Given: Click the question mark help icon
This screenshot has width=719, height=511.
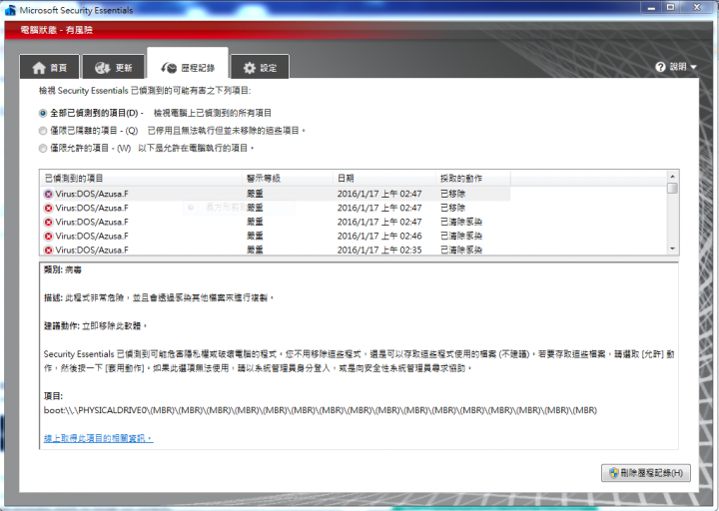Looking at the screenshot, I should pos(660,67).
